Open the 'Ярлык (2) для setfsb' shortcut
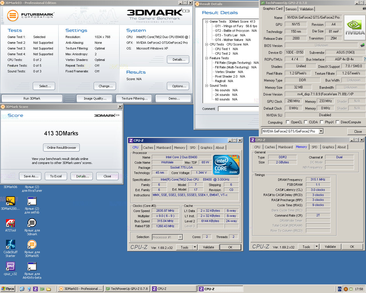This screenshot has width=366, height=293. pos(32,205)
